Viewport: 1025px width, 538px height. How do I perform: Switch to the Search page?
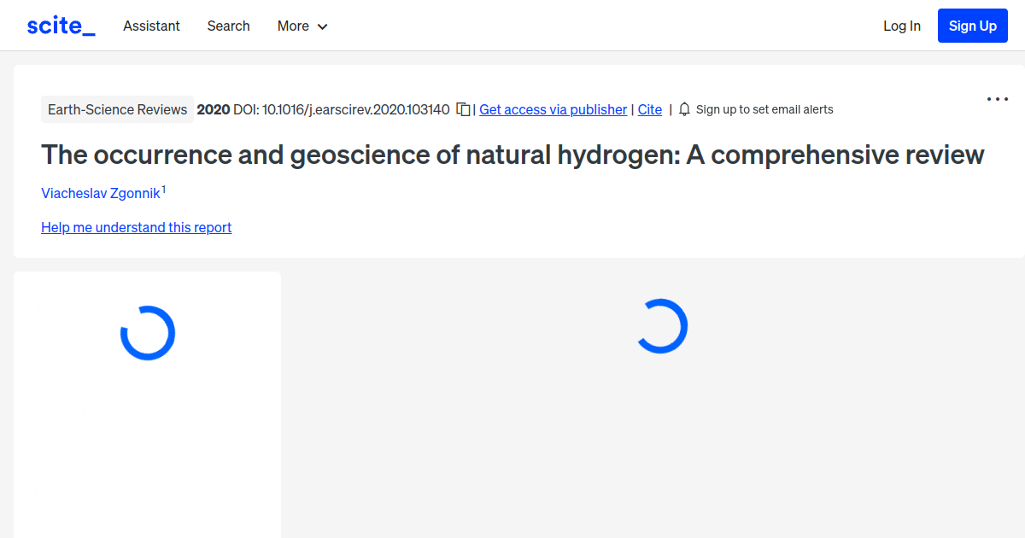click(228, 26)
